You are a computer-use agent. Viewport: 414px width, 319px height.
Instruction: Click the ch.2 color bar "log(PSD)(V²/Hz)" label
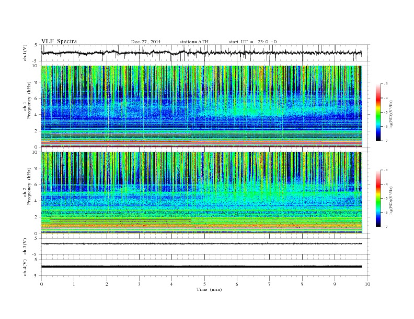[x=391, y=201]
